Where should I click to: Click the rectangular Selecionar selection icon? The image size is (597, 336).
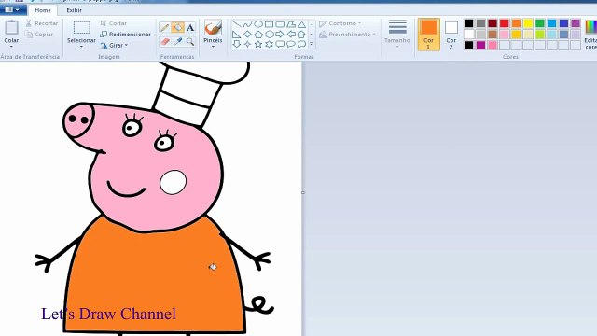click(81, 27)
